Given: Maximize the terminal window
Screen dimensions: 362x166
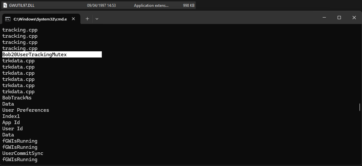Looking at the screenshot, I should point(339,18).
